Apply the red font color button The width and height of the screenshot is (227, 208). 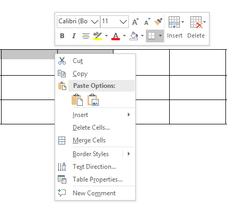tap(116, 36)
